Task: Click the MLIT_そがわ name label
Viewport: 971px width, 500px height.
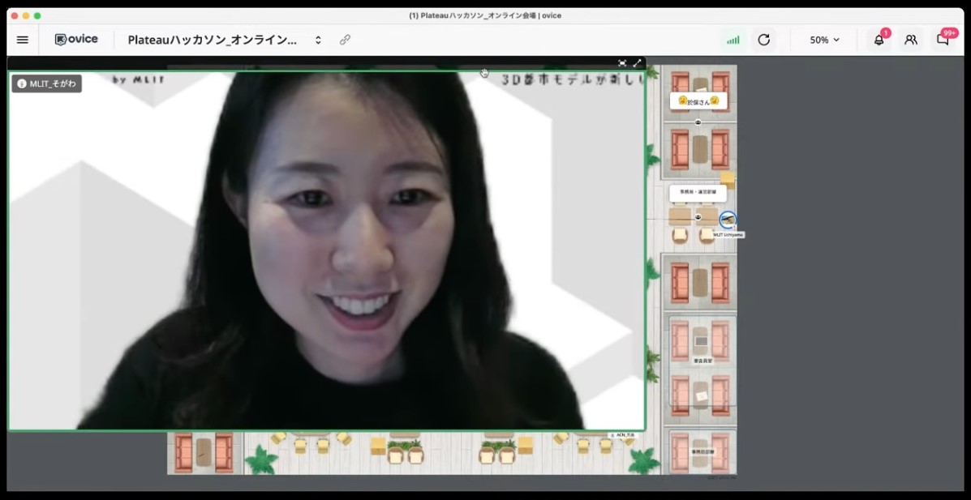Action: pos(47,83)
